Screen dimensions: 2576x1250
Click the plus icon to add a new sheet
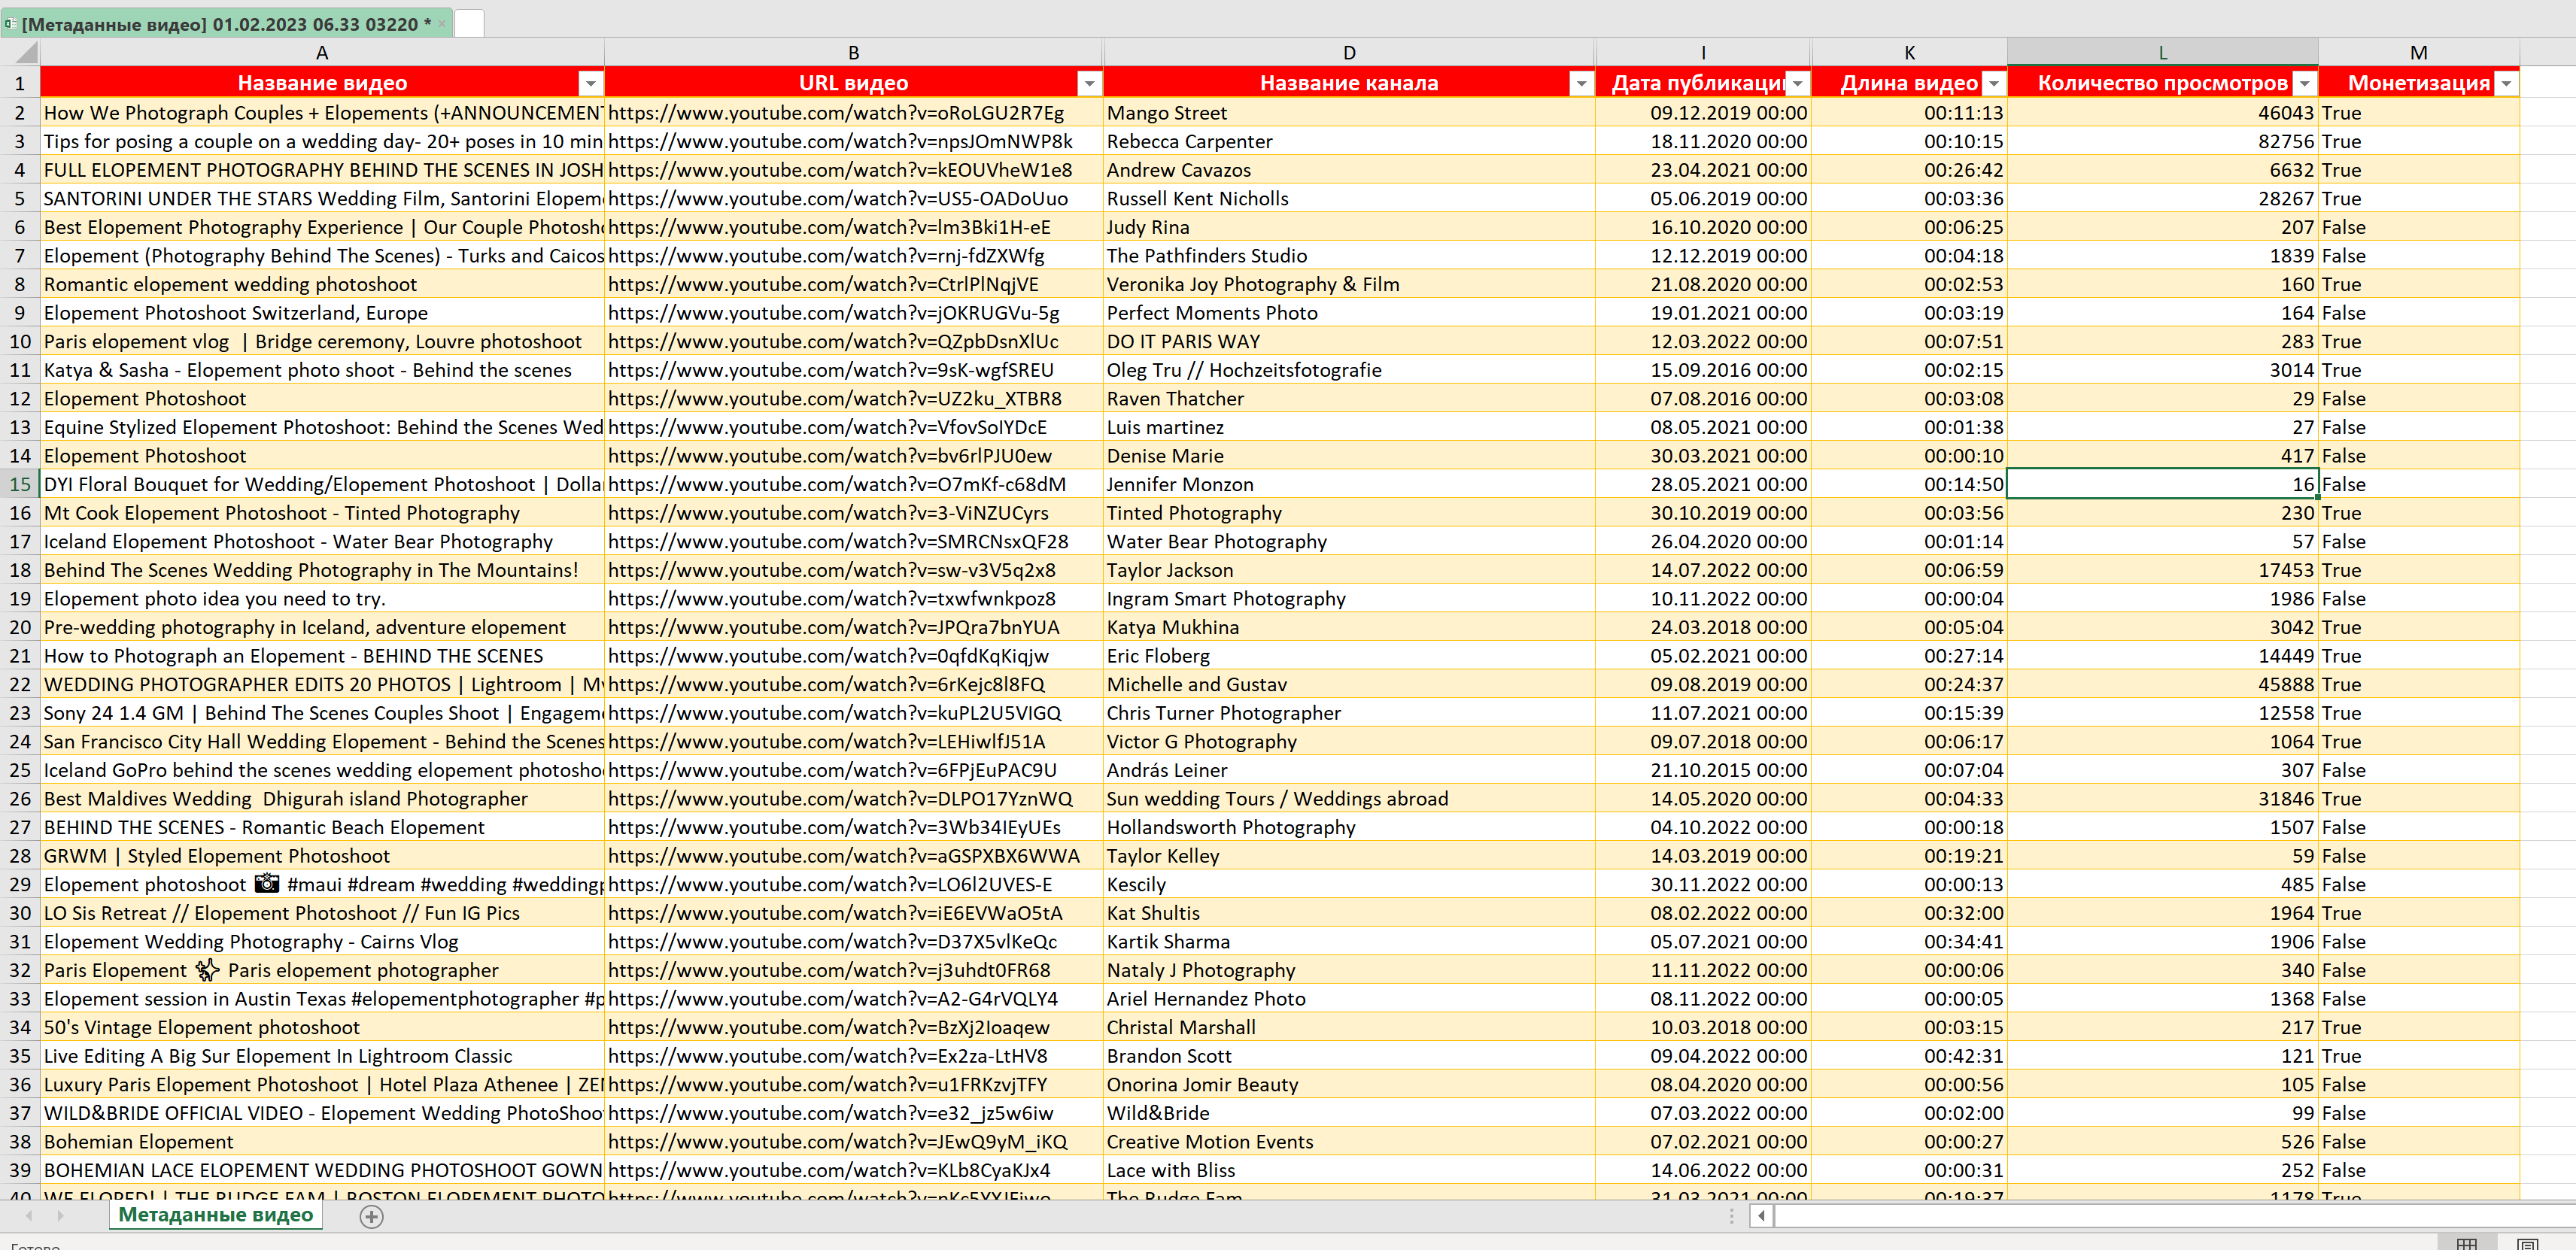(x=371, y=1217)
